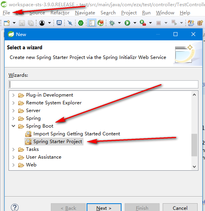Click the skip all breakpoints icon
This screenshot has width=205, height=211.
(70, 23)
